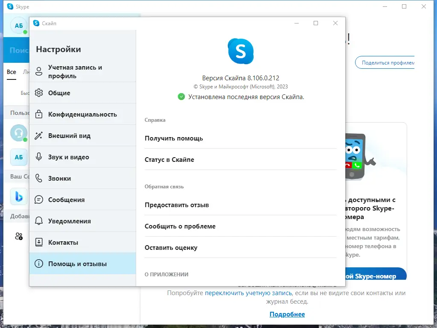Click the Уведомления bell icon

tap(39, 221)
